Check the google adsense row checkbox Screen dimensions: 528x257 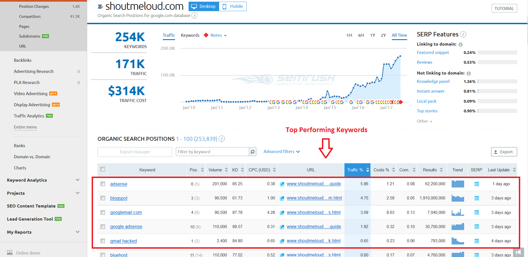(103, 227)
